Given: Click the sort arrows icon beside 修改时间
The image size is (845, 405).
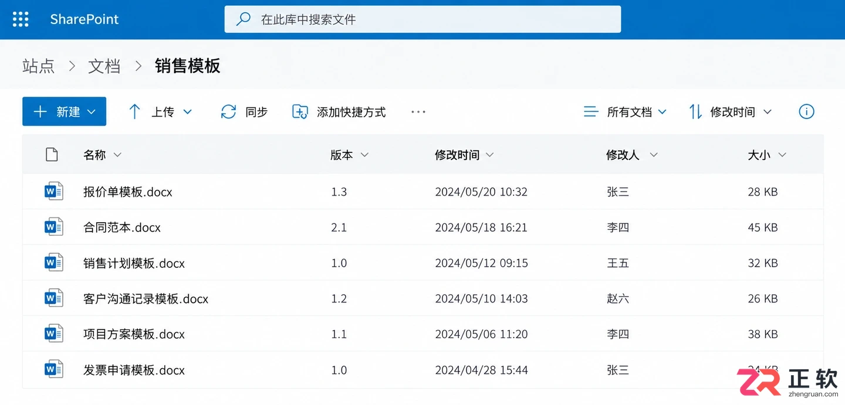Looking at the screenshot, I should [x=695, y=112].
